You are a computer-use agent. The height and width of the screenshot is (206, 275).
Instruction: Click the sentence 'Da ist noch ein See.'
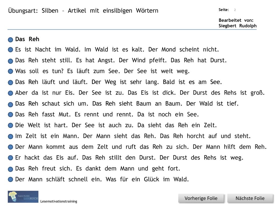(x=168, y=115)
